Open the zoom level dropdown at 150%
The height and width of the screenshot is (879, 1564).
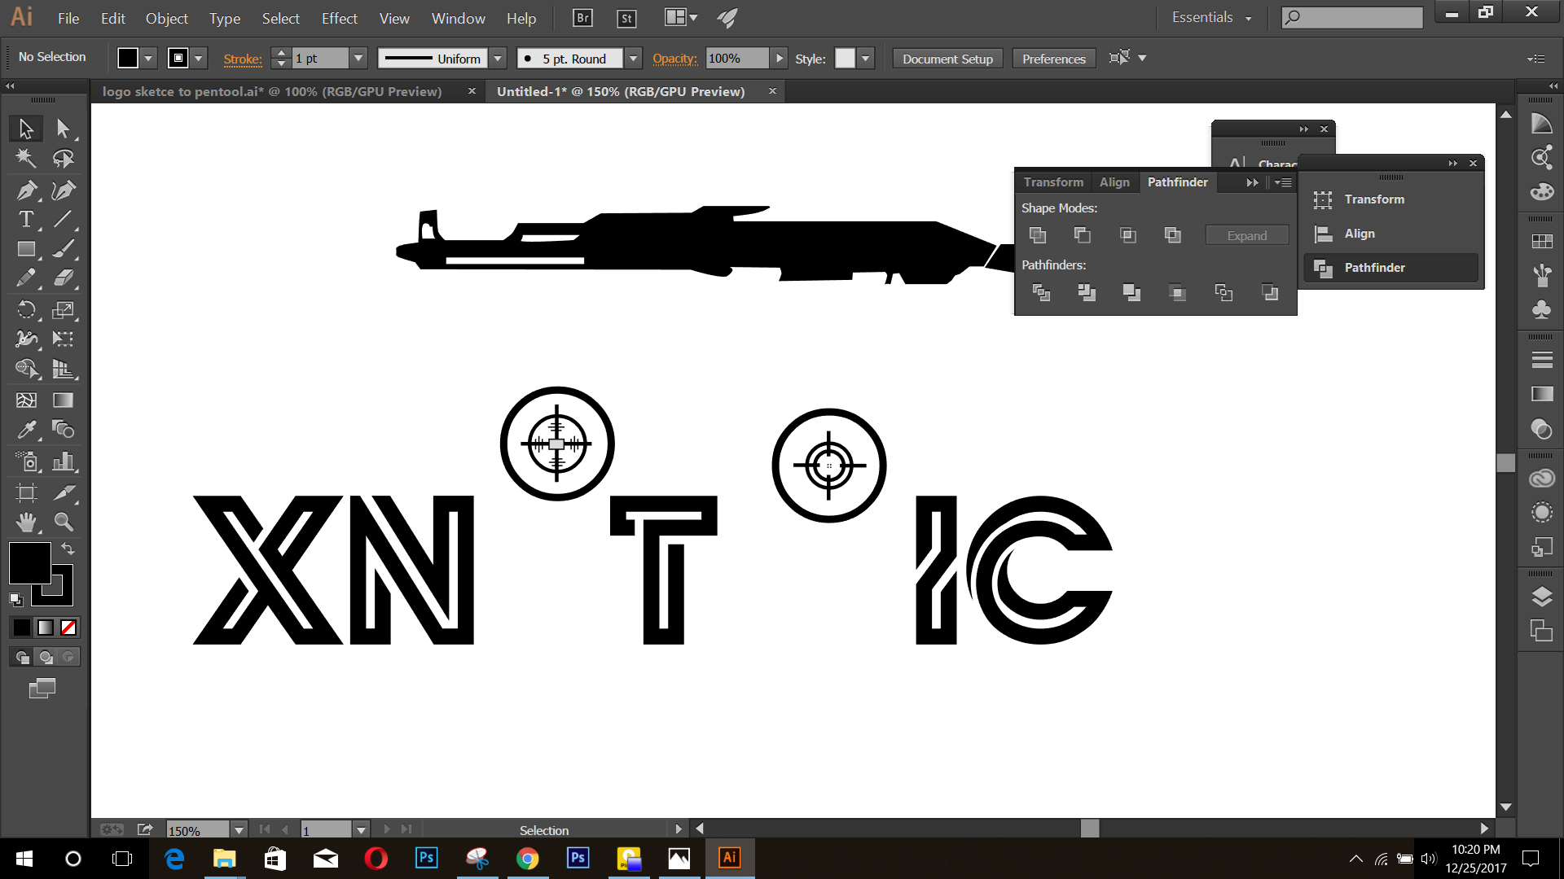click(x=239, y=830)
